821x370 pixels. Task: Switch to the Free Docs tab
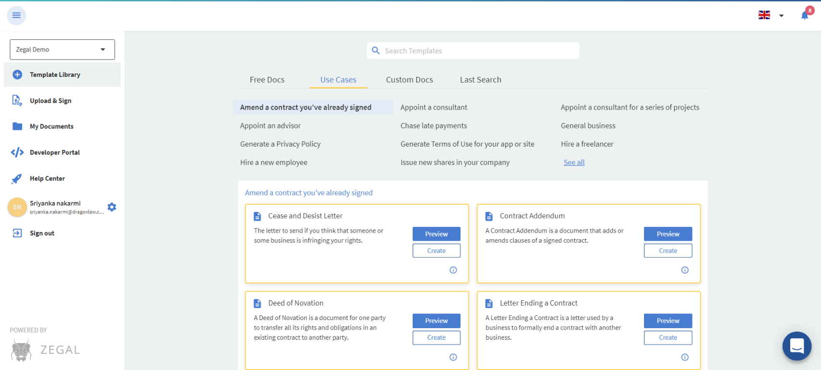coord(267,80)
